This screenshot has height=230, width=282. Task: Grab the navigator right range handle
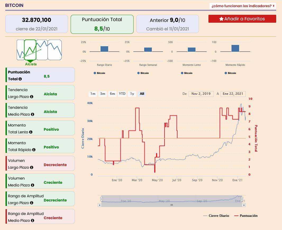point(242,199)
